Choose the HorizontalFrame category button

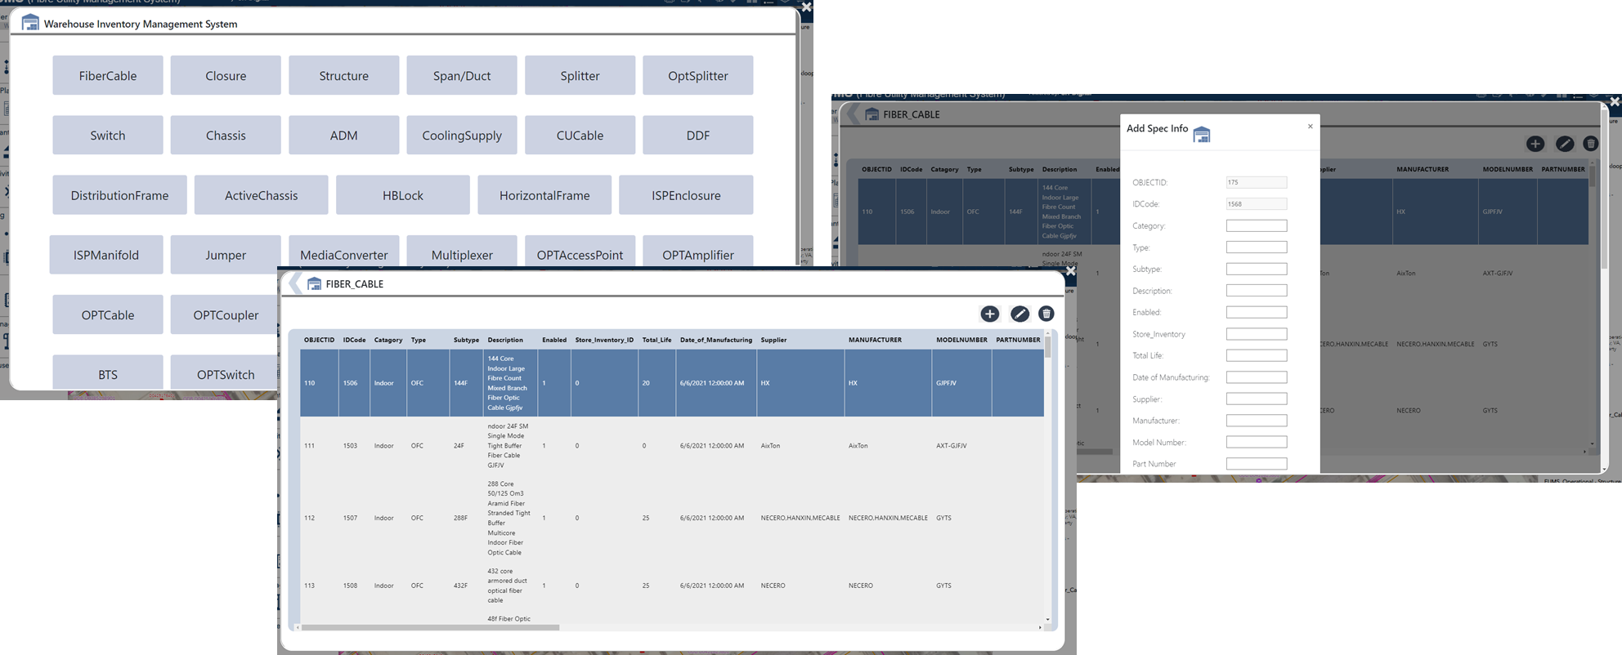point(544,195)
